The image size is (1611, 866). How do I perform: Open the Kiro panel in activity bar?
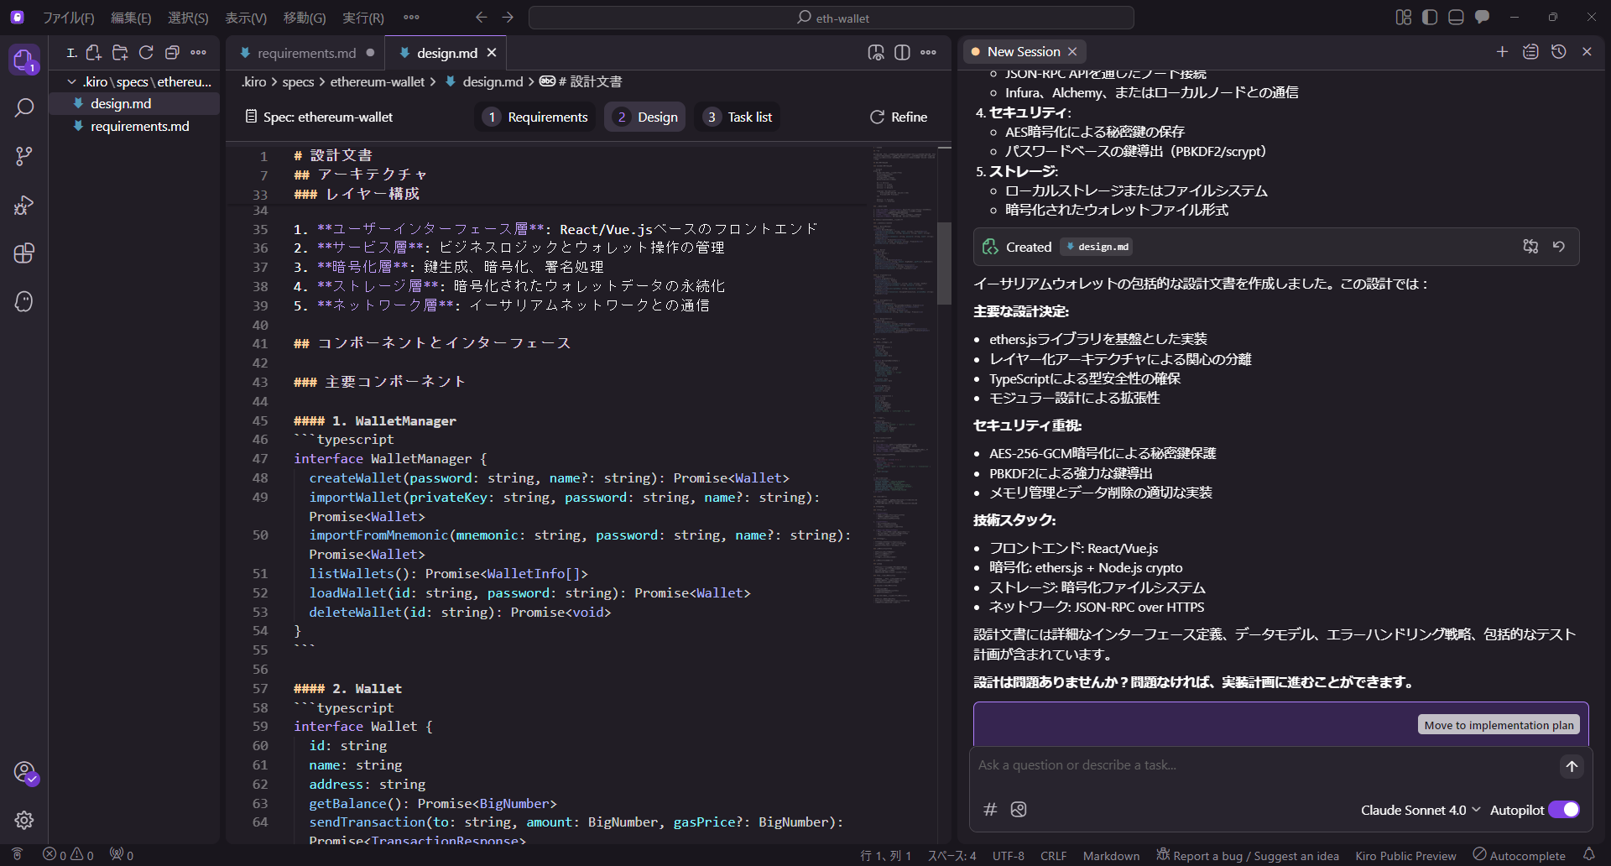[x=23, y=60]
